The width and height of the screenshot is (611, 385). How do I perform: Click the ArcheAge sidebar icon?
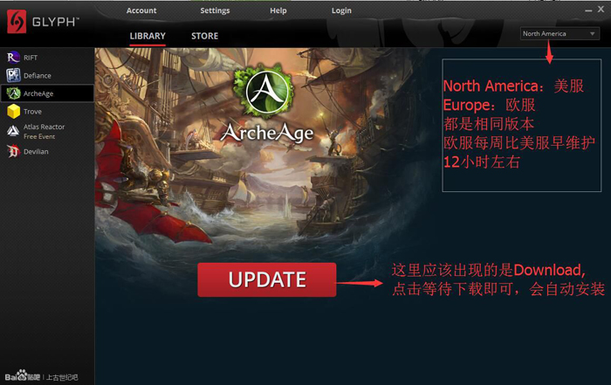point(13,93)
